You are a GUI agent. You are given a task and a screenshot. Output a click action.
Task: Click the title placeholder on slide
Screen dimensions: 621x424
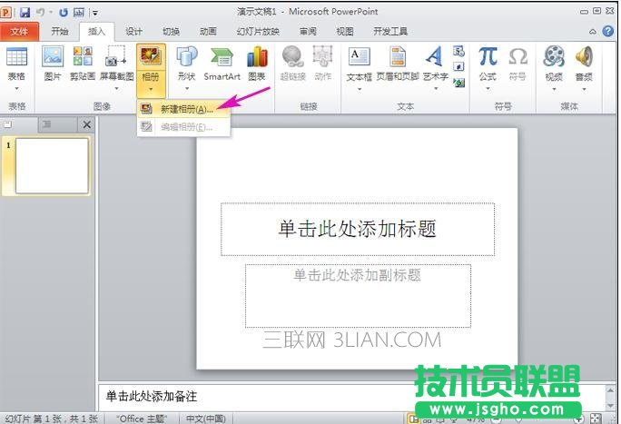point(358,229)
